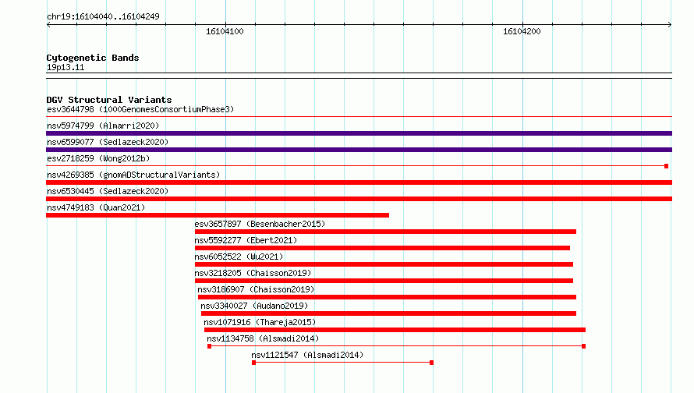Viewport: 694px width, 393px height.
Task: Click the nsv1071916 (Thareja2015) label
Action: 260,322
